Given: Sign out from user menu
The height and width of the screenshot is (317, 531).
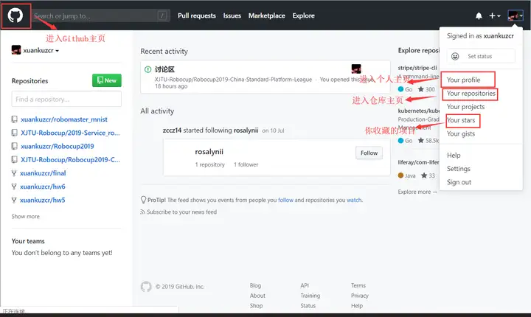Looking at the screenshot, I should [x=459, y=182].
